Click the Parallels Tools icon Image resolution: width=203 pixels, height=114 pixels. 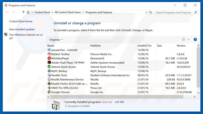point(49,75)
